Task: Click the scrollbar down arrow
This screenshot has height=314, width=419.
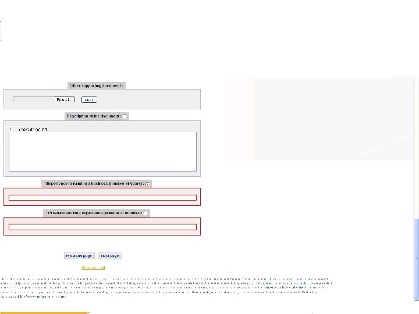Action: point(416,299)
